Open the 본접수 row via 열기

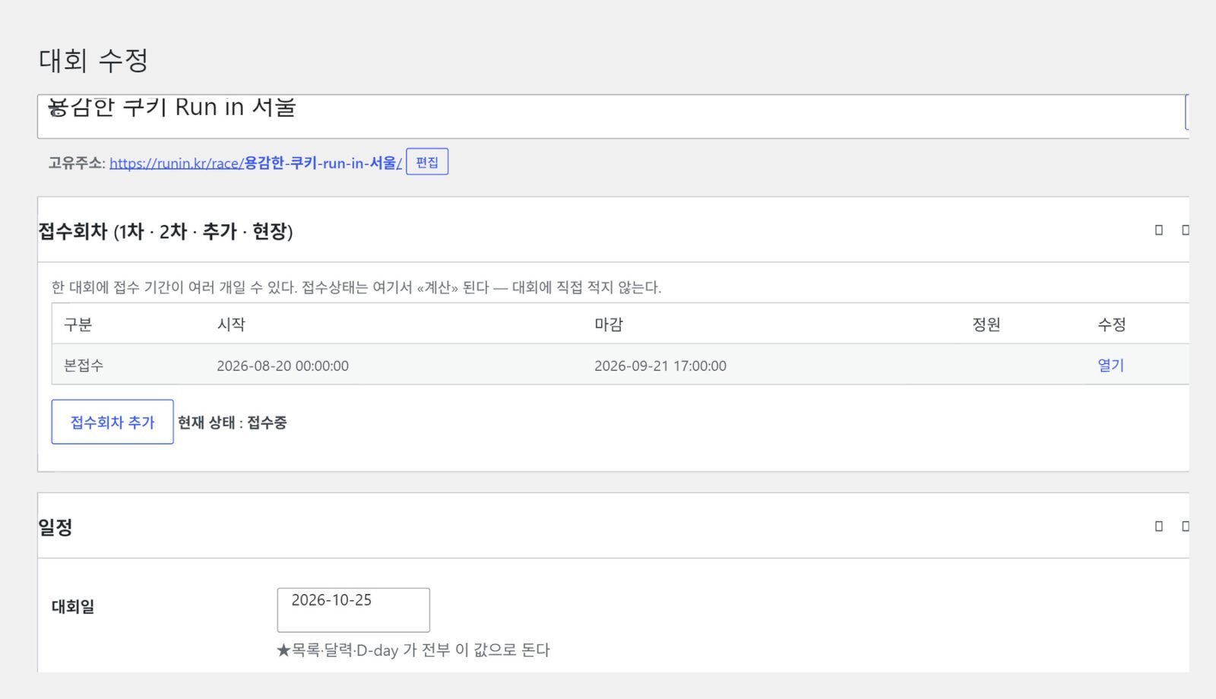coord(1110,365)
